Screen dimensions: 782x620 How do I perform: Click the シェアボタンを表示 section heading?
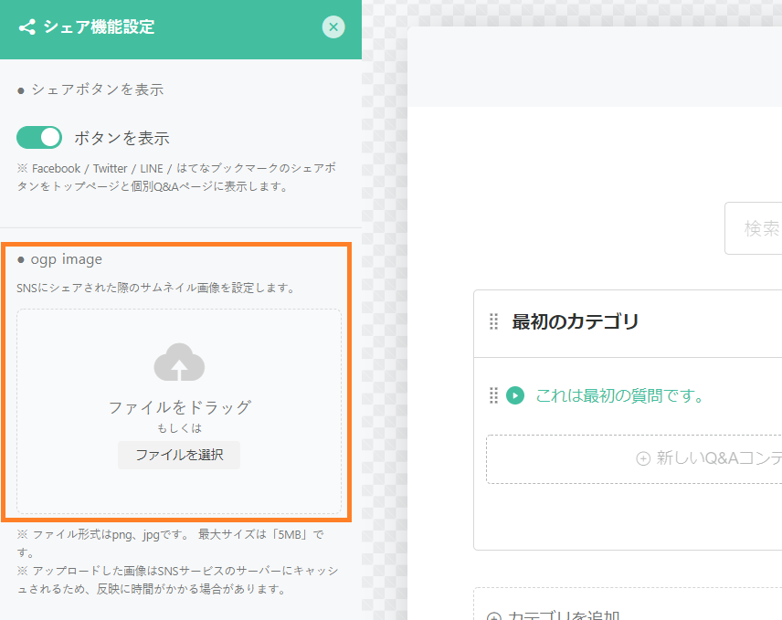(97, 89)
